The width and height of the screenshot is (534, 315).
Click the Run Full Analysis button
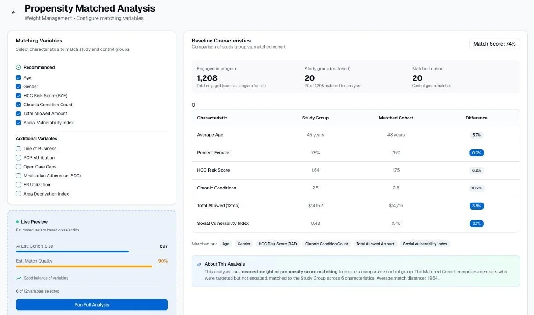(91, 304)
